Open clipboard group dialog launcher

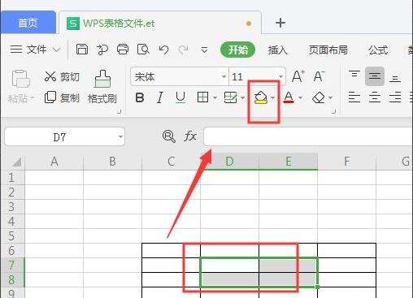[x=119, y=111]
